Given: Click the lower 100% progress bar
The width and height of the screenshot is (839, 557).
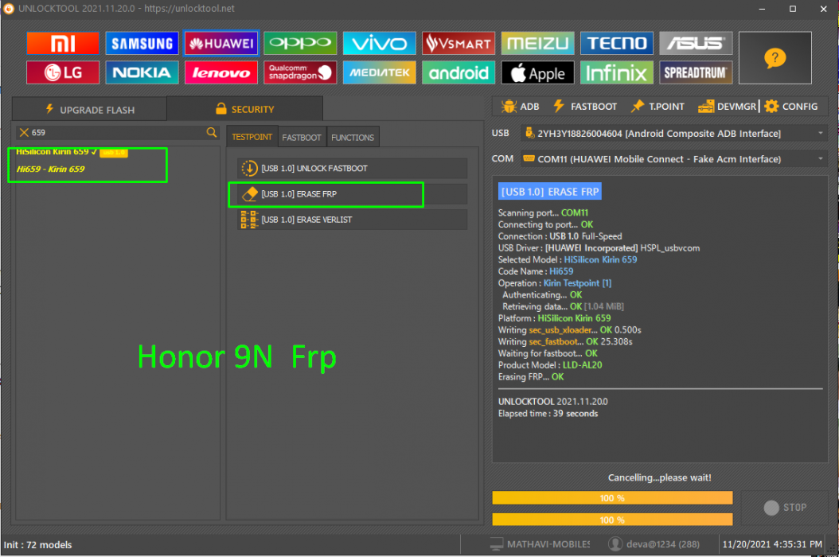Looking at the screenshot, I should [612, 520].
